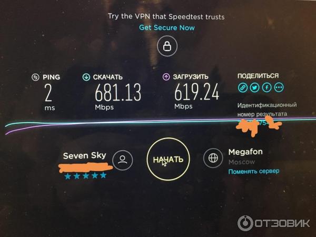
Task: Click the Seven Sky provider name
Action: click(x=85, y=155)
